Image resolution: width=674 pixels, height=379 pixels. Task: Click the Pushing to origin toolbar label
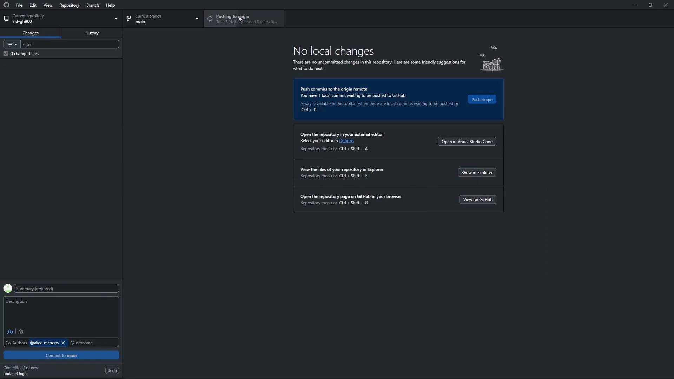[x=233, y=16]
